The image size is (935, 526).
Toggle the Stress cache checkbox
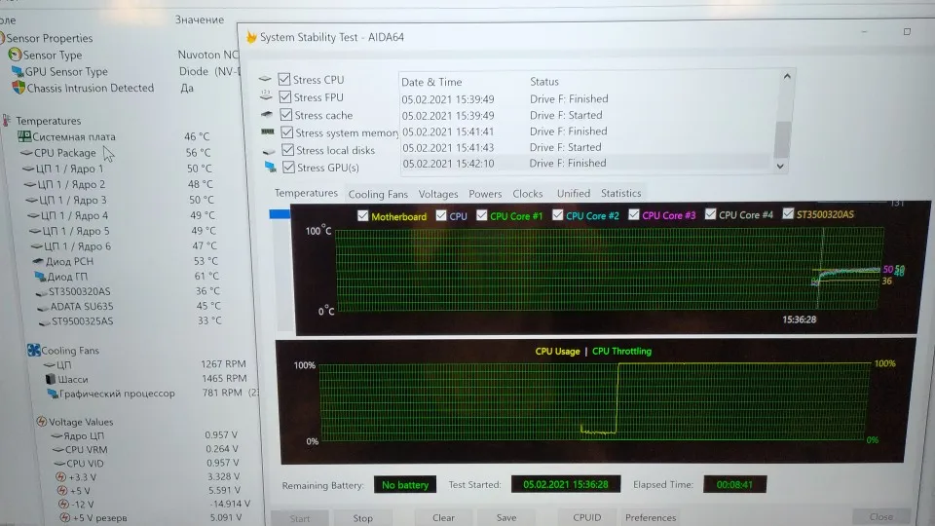[x=286, y=115]
